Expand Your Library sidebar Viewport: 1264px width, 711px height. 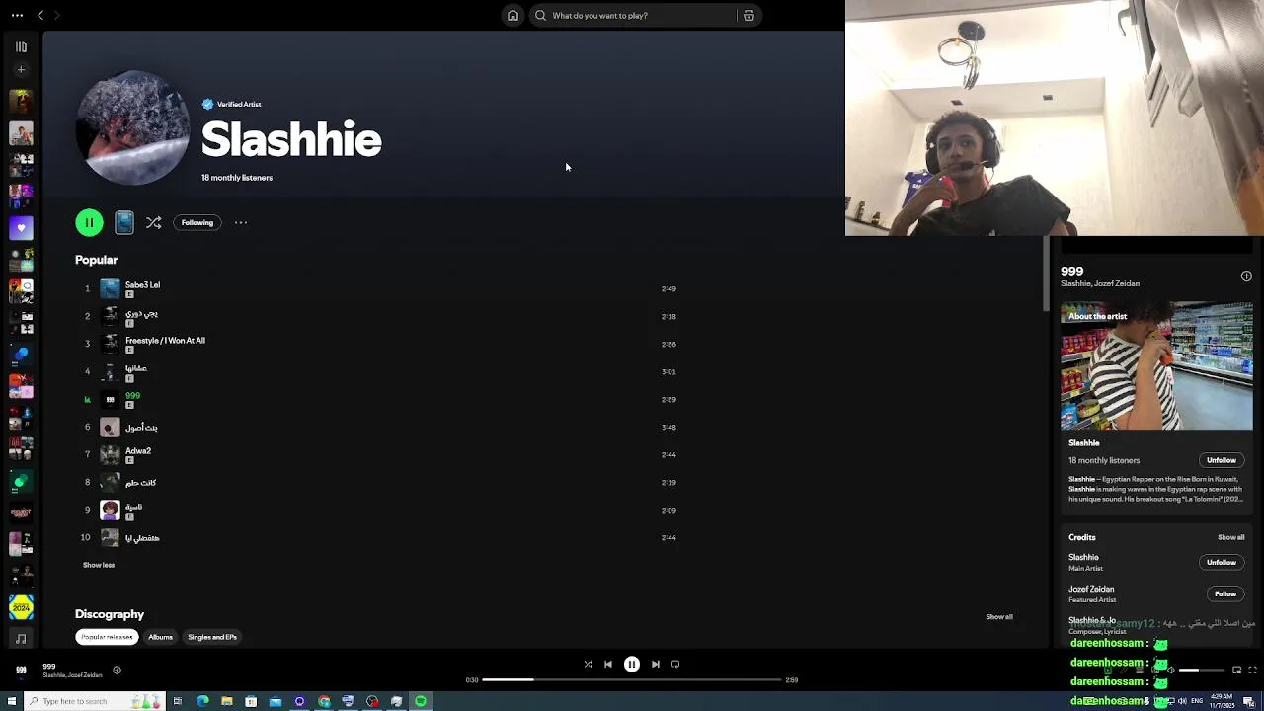click(21, 46)
